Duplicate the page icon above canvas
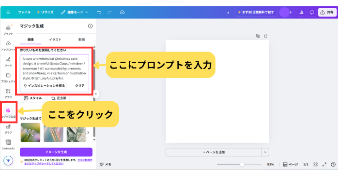This screenshot has height=176, width=338. click(258, 36)
